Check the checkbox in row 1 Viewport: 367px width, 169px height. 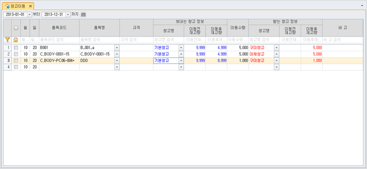[16, 48]
